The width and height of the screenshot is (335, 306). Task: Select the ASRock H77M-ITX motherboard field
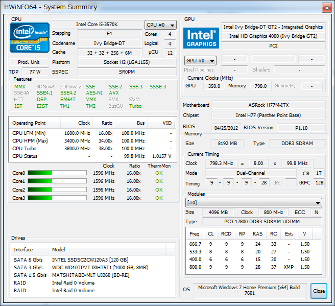pyautogui.click(x=268, y=105)
